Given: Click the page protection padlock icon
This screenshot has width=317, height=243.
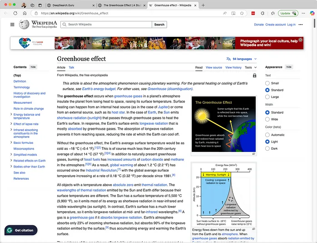Looking at the screenshot, I should coord(254,75).
